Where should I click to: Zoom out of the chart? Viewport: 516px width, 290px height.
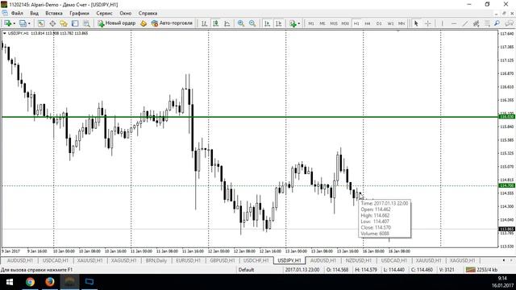252,23
